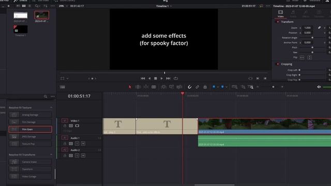Stop playback in the viewer
Image resolution: width=331 pixels, height=186 pixels.
[155, 79]
